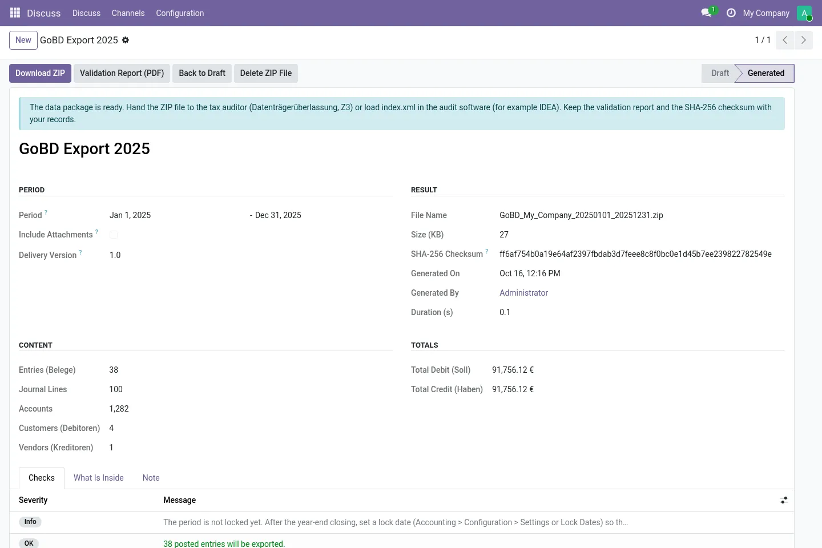822x548 pixels.
Task: Click Delete ZIP File button
Action: click(266, 73)
